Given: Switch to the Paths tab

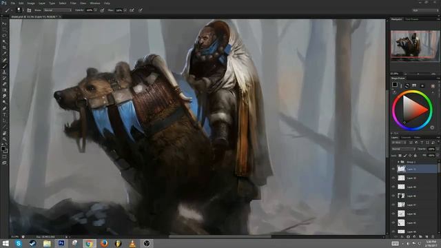Looking at the screenshot, I should pos(417,138).
